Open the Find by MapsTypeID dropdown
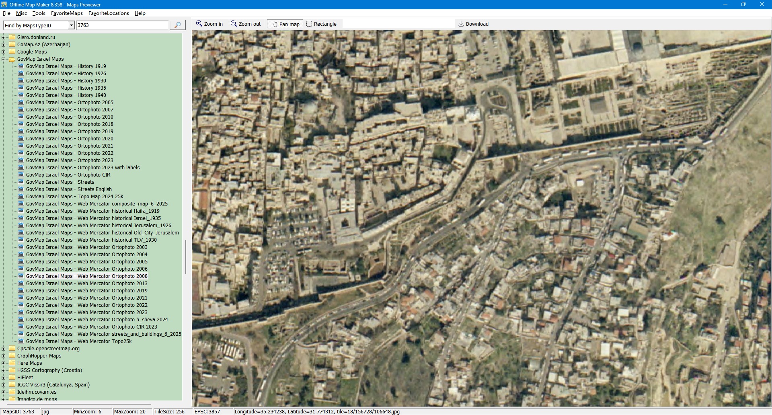Viewport: 772px width, 415px height. [71, 25]
